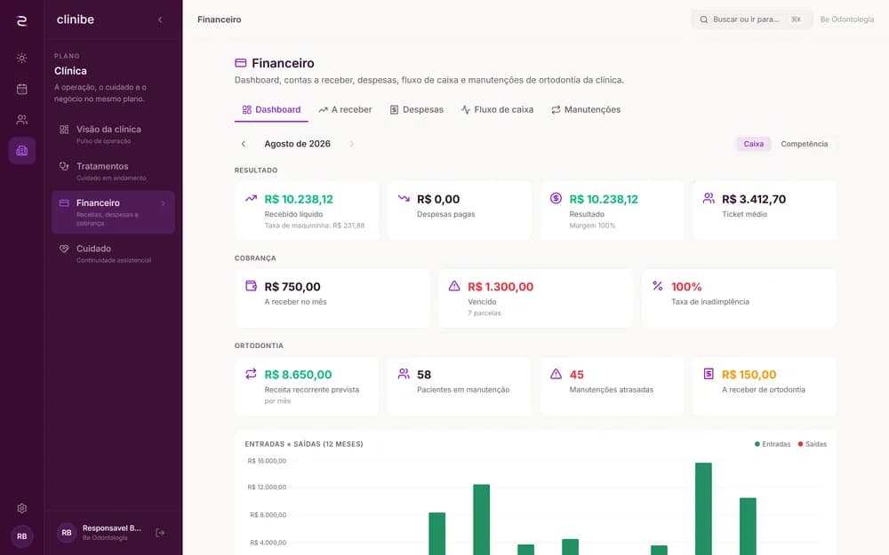889x555 pixels.
Task: Click the Recebido líquido trend-up icon
Action: coord(251,199)
